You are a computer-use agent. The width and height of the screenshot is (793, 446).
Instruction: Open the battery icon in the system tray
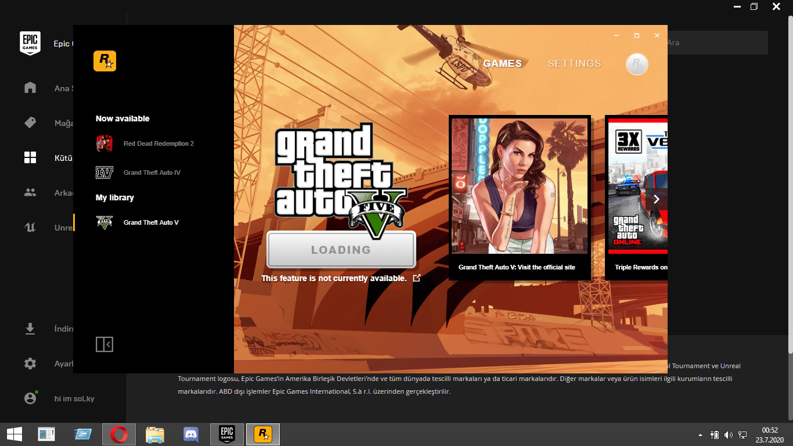click(715, 434)
